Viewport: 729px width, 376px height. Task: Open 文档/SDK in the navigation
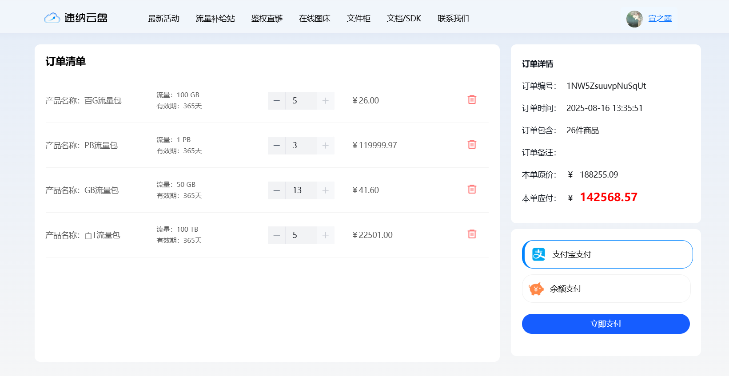click(x=404, y=18)
